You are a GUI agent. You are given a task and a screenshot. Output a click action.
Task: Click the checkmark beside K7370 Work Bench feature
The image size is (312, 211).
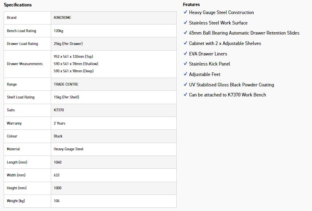tap(185, 94)
